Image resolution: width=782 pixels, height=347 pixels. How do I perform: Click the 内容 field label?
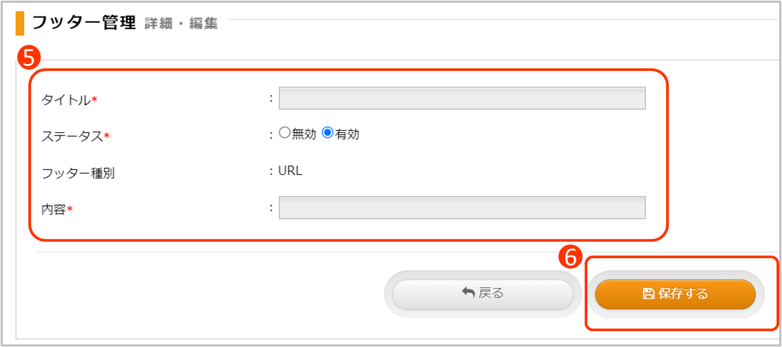click(x=54, y=209)
